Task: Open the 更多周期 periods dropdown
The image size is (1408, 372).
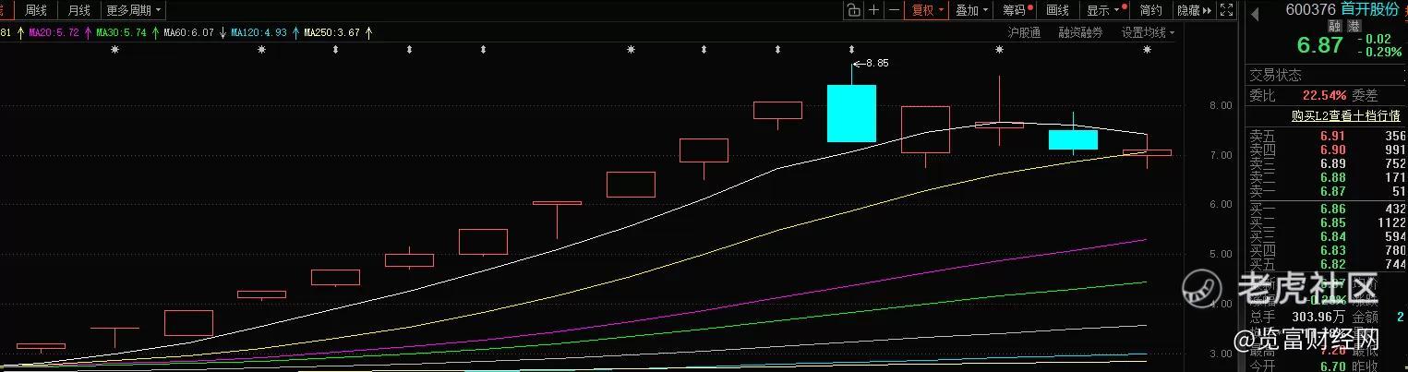Action: (x=133, y=10)
